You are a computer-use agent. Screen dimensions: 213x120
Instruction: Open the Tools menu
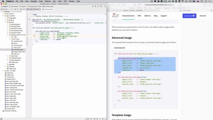click(60, 1)
